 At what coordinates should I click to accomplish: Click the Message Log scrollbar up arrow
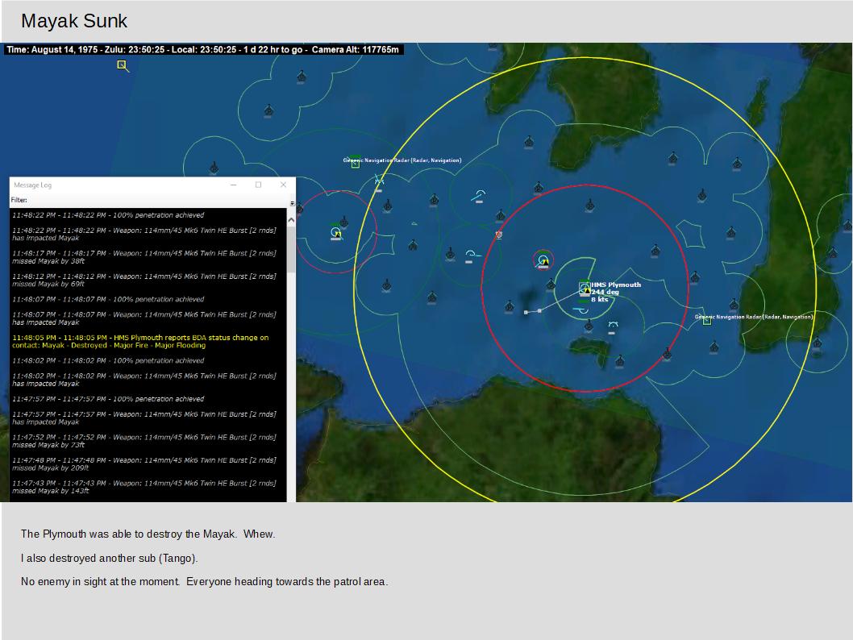click(x=291, y=220)
